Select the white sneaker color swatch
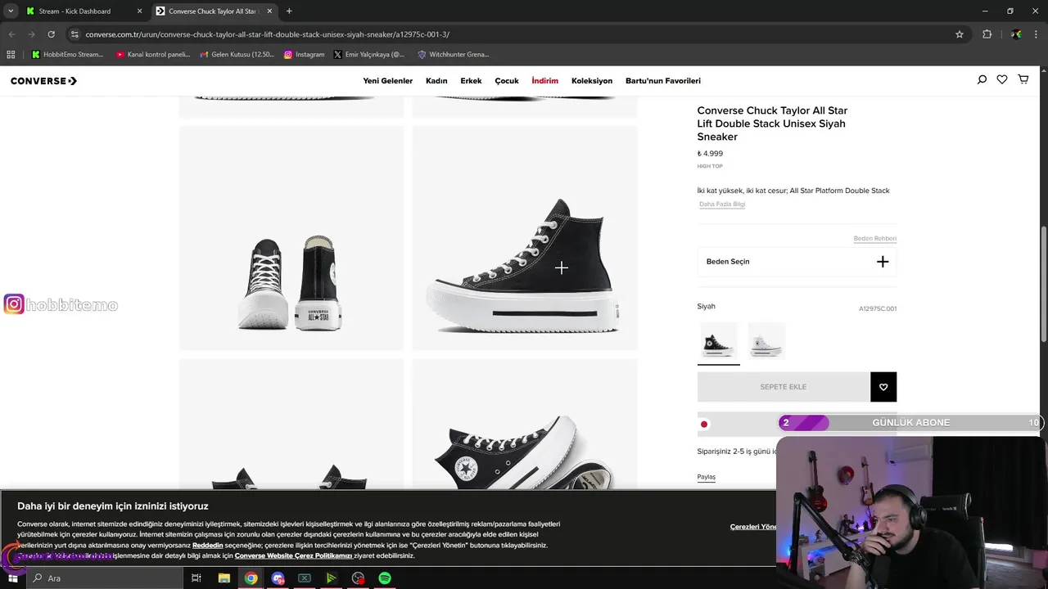This screenshot has height=589, width=1048. click(x=766, y=340)
